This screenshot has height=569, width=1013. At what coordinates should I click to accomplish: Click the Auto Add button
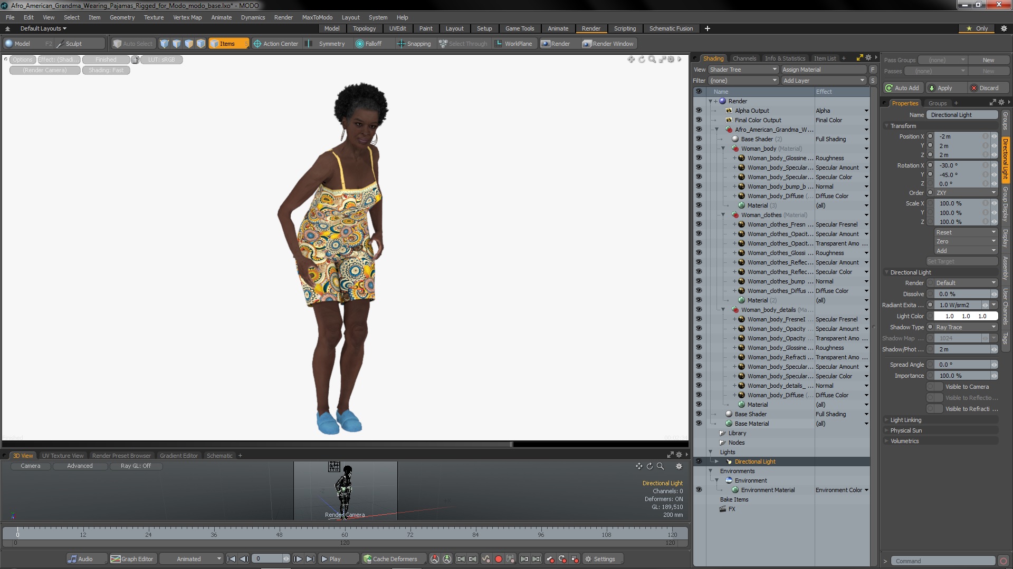(902, 88)
